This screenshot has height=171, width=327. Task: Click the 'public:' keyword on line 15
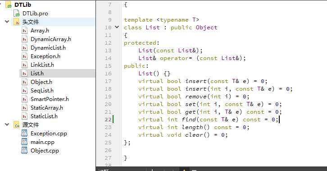point(136,66)
